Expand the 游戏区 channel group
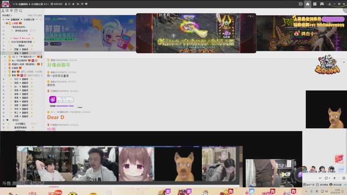Screen dimensions: 347x195 click(x=3, y=120)
